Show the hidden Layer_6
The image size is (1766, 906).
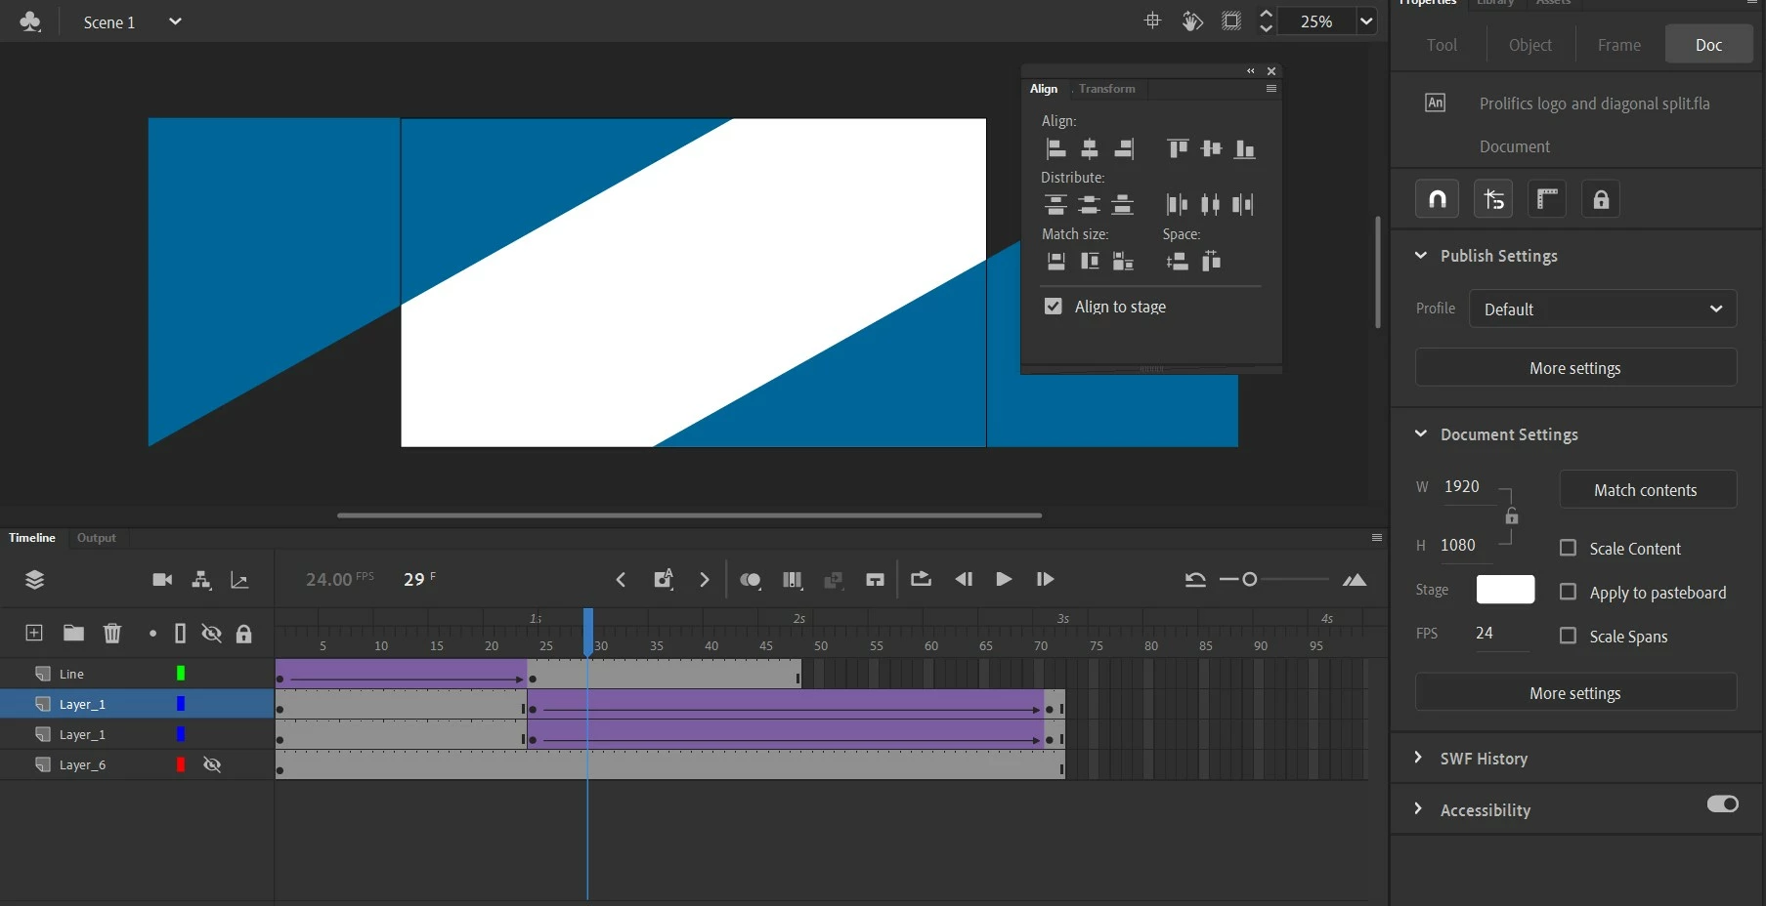[212, 764]
